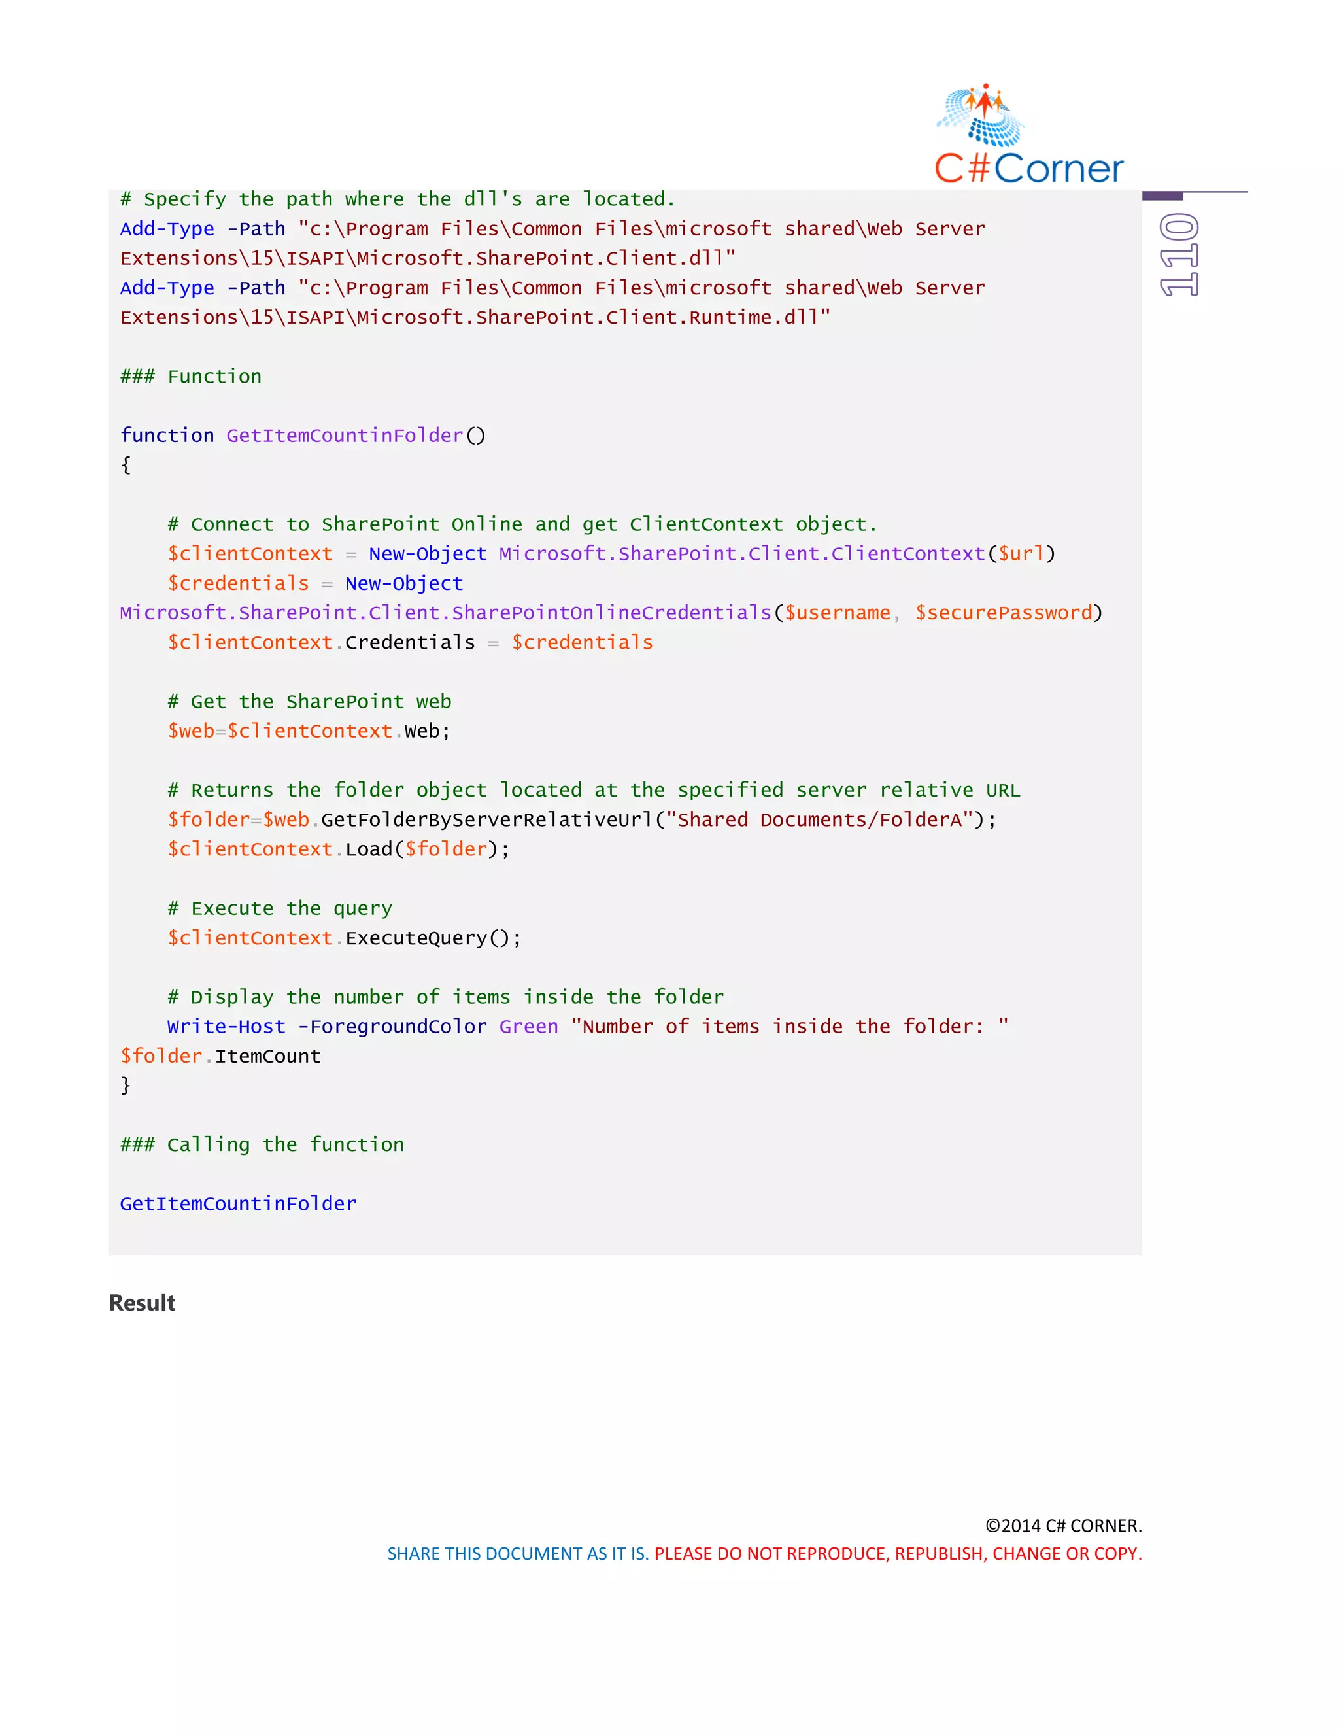Viewport: 1339px width, 1733px height.
Task: Click the red 'PLEASE DO NOT REPRODUCE, REPUBLISH, CHANGE OR COPY.' text
Action: coord(898,1554)
